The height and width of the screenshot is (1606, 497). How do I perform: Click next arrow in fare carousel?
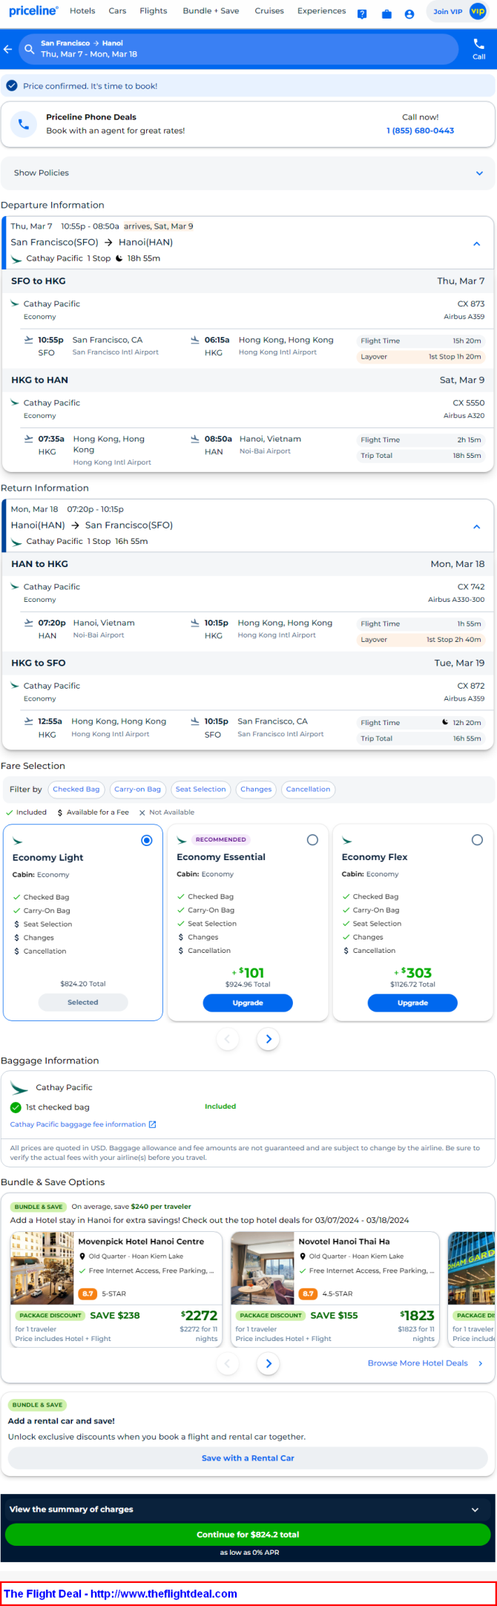tap(269, 1039)
